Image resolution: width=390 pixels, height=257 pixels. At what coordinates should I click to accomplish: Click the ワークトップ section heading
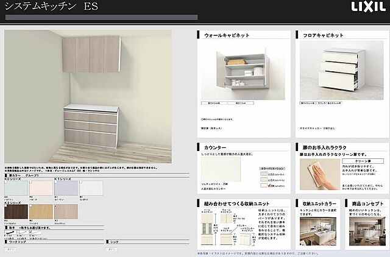[17, 242]
